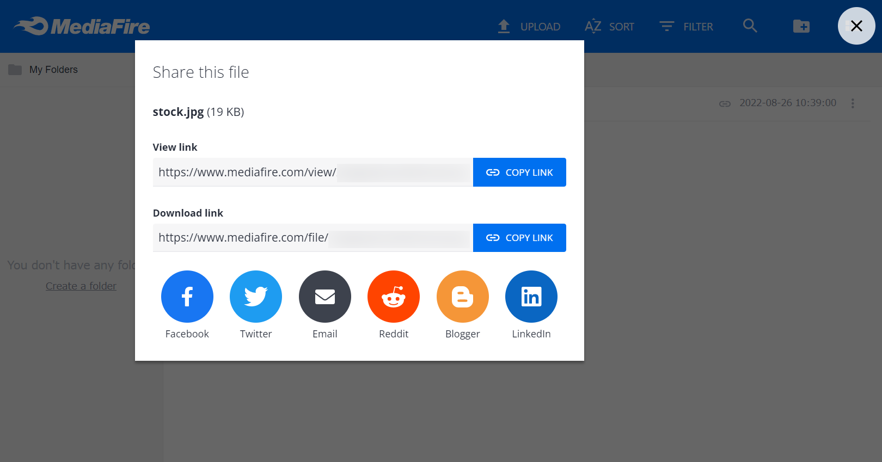
Task: Open the Sort options
Action: (609, 26)
